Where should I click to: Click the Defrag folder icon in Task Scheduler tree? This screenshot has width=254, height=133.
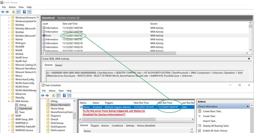coord(48,101)
